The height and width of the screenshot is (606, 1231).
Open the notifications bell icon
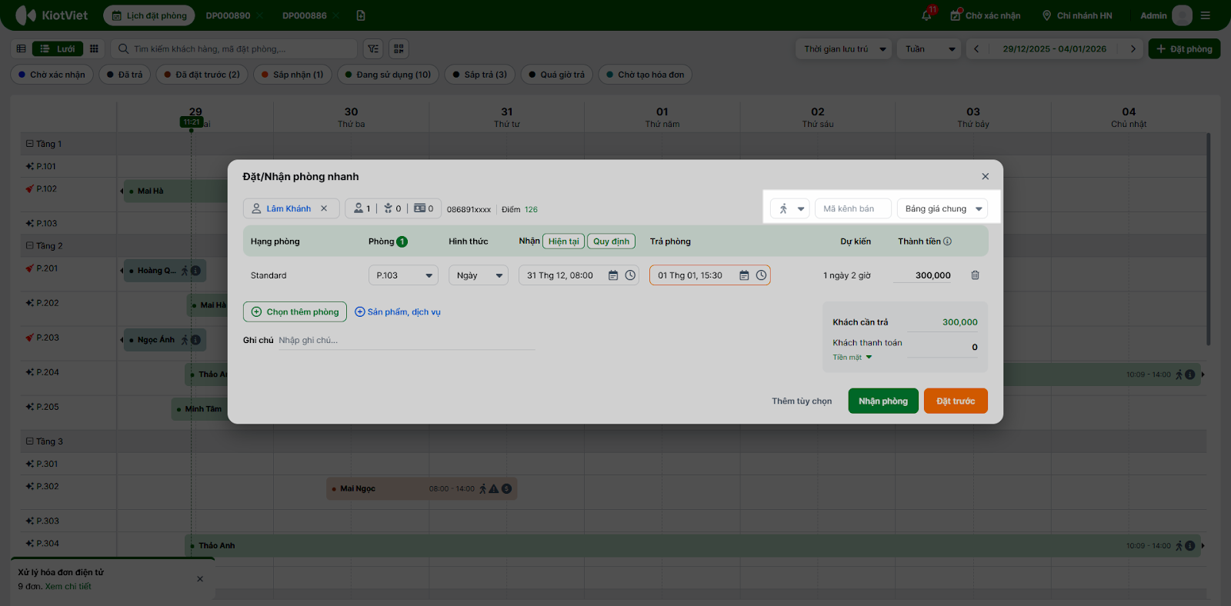(x=926, y=15)
